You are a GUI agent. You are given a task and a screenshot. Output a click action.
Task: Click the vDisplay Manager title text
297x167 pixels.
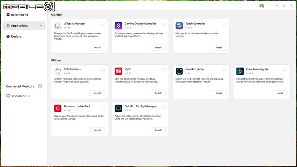(x=74, y=24)
